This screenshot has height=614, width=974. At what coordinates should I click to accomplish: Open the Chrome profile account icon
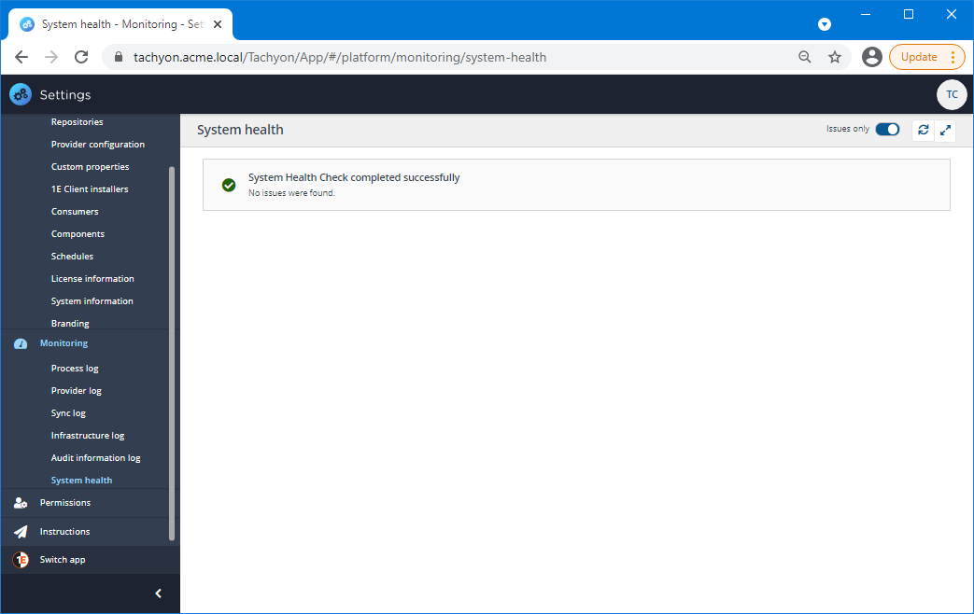tap(872, 57)
